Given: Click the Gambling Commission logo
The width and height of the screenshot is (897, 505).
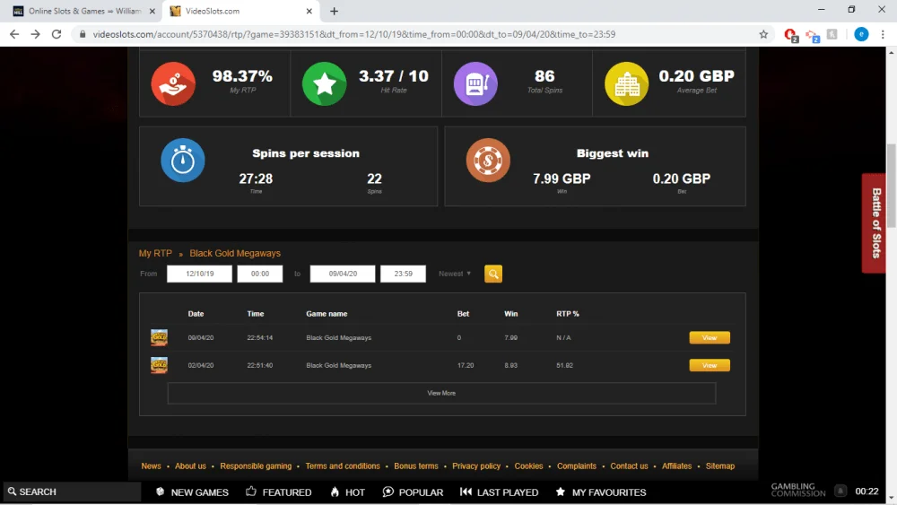Looking at the screenshot, I should (x=798, y=490).
